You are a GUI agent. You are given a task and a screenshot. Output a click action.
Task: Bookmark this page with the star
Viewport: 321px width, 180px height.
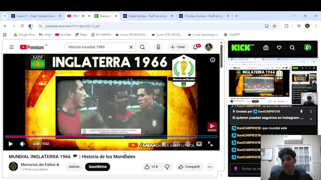pyautogui.click(x=274, y=26)
